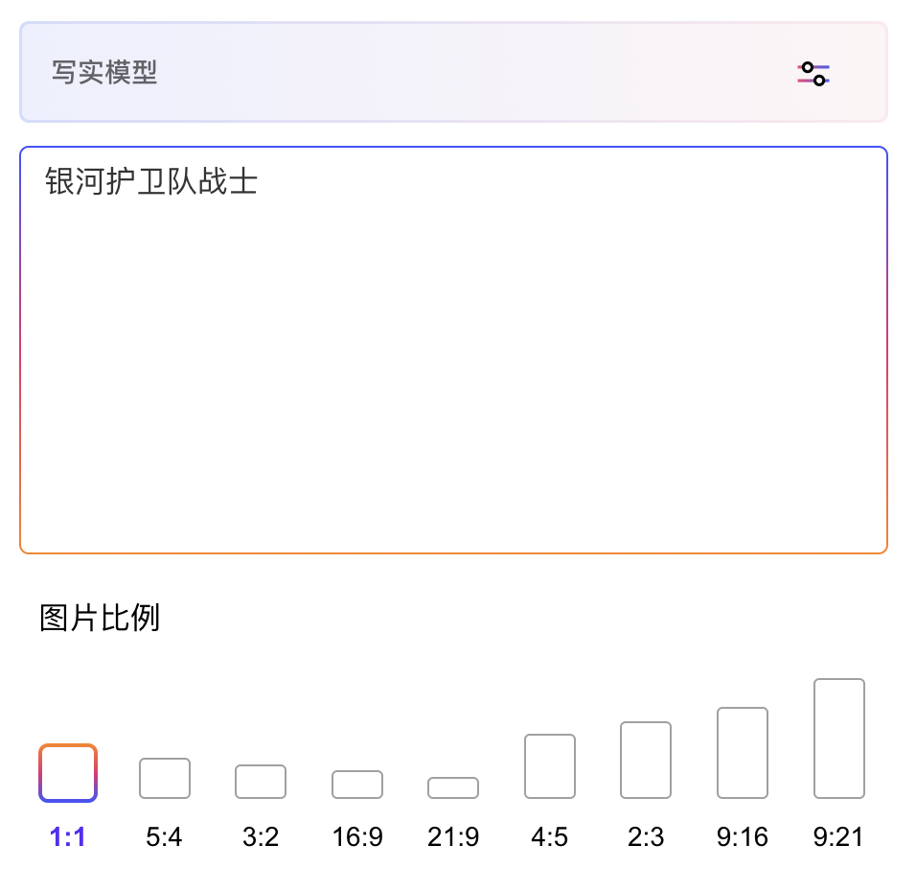Click the 21:9 text label
This screenshot has width=916, height=892.
pyautogui.click(x=453, y=837)
